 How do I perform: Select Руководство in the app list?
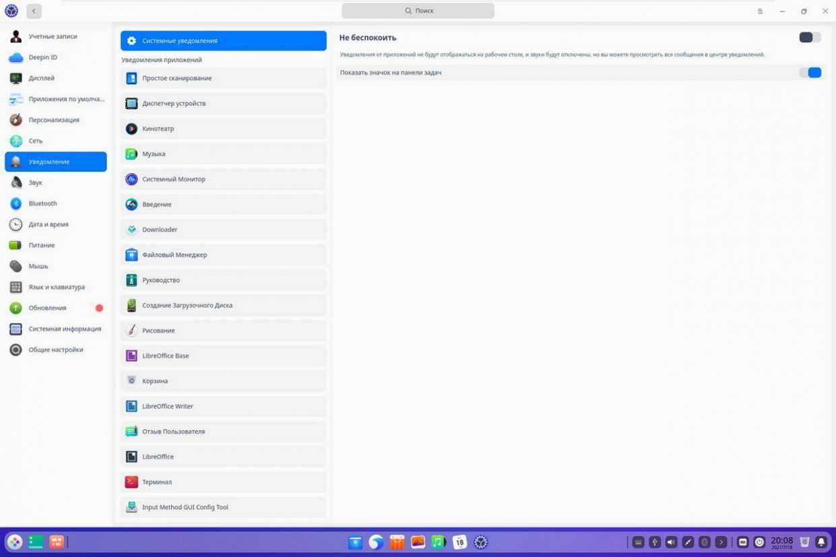pos(224,280)
